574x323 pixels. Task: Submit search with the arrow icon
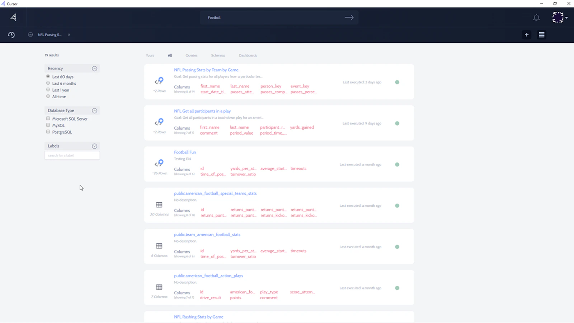[x=349, y=17]
